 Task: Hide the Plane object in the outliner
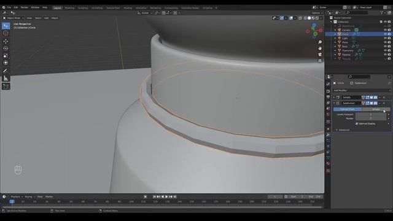[385, 42]
